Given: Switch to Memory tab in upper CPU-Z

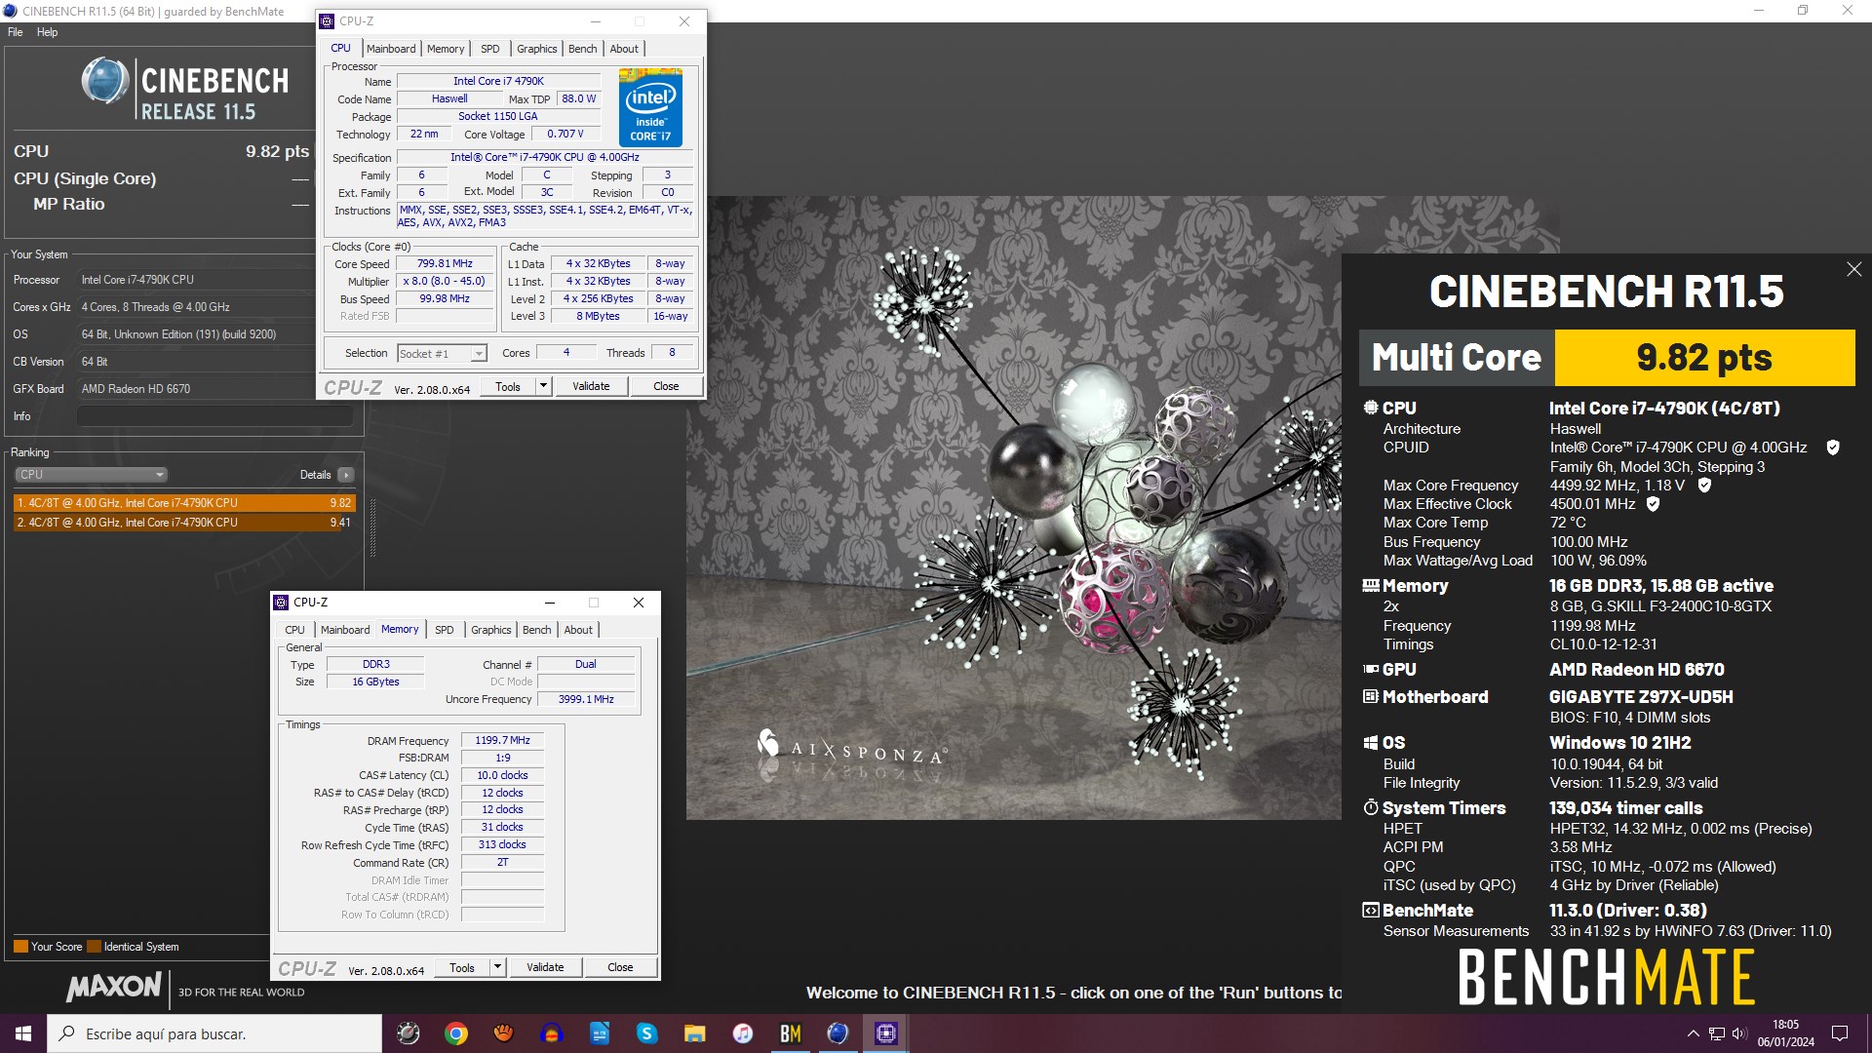Looking at the screenshot, I should (446, 49).
